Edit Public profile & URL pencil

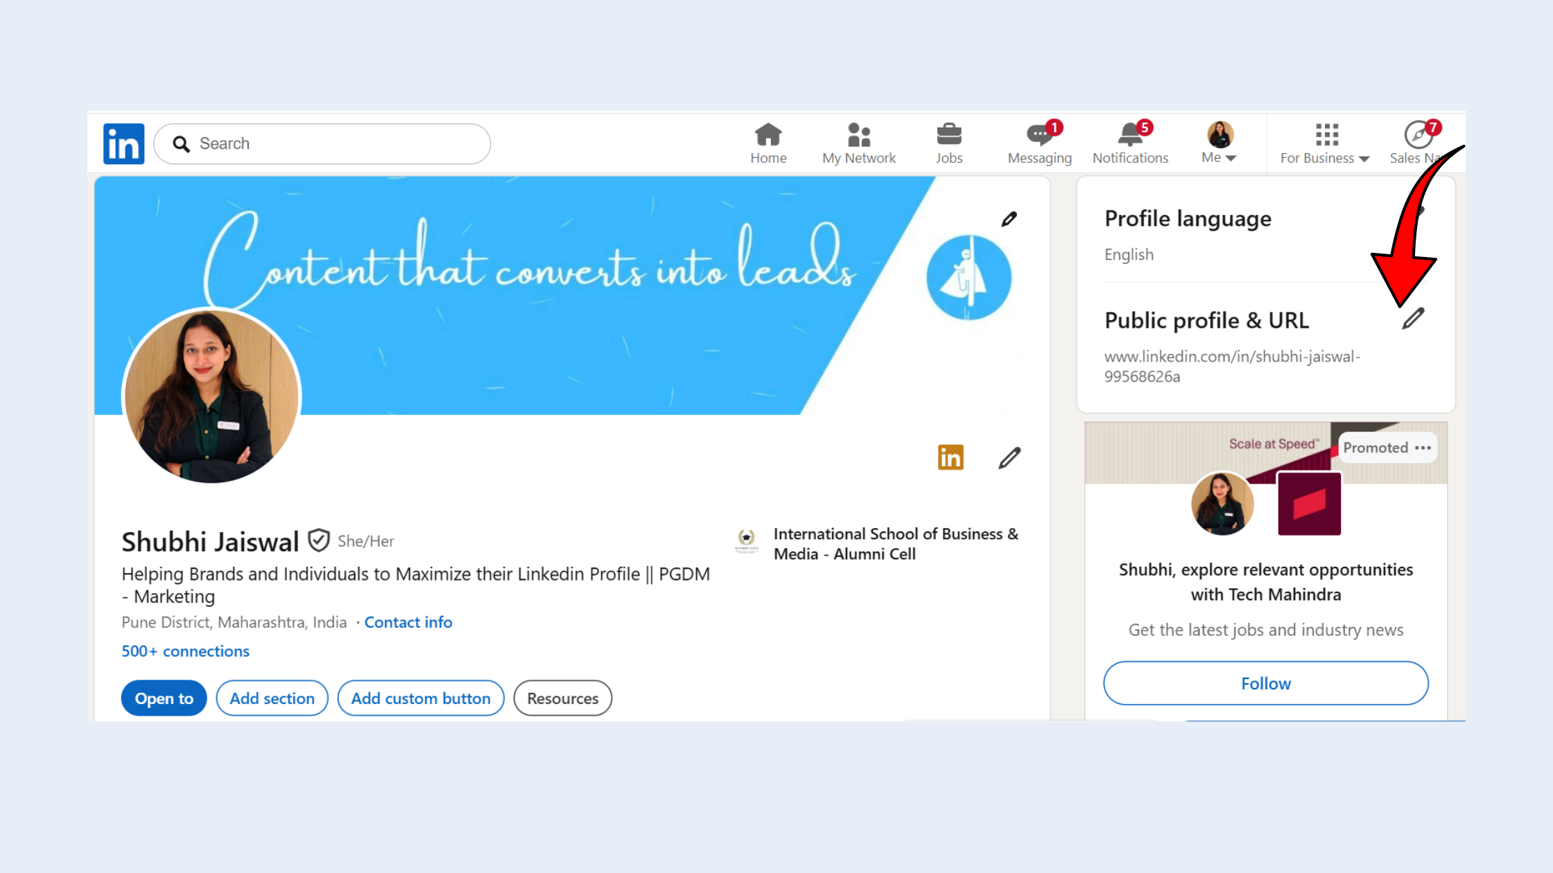pyautogui.click(x=1412, y=319)
